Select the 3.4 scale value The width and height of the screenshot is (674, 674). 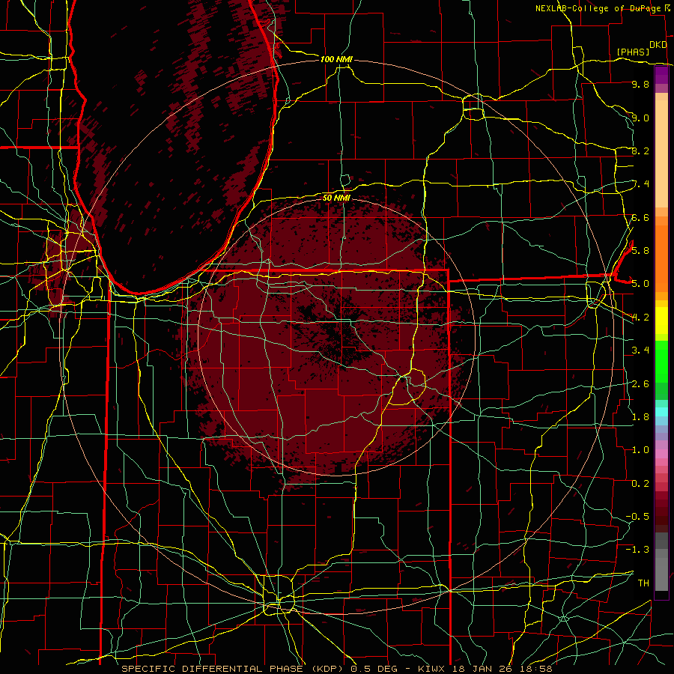[x=640, y=350]
